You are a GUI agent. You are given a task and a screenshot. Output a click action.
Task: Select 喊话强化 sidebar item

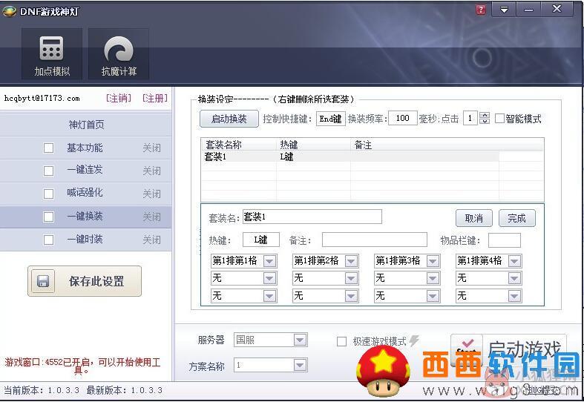click(x=85, y=192)
